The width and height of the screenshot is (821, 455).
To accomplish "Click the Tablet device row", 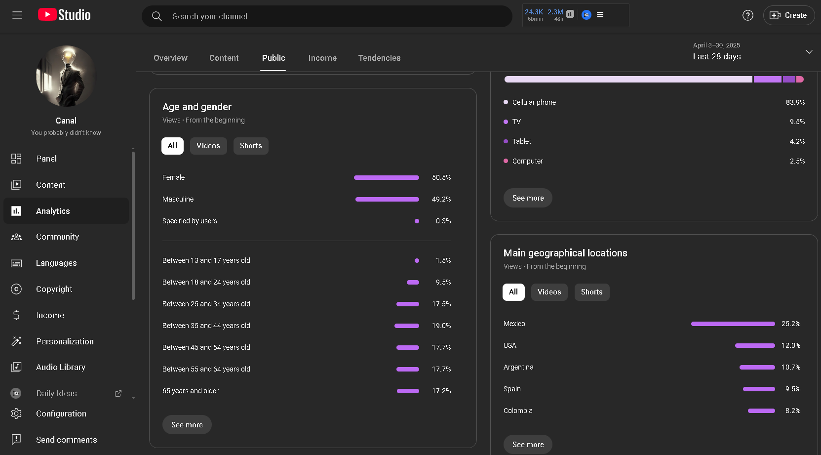I will pyautogui.click(x=654, y=141).
